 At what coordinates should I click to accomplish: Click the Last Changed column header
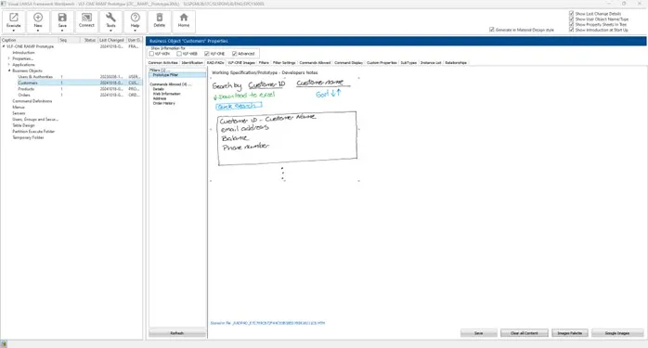pos(111,40)
